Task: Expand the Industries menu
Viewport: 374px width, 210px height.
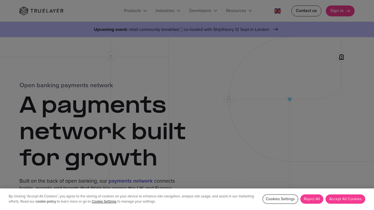Action: 168,11
